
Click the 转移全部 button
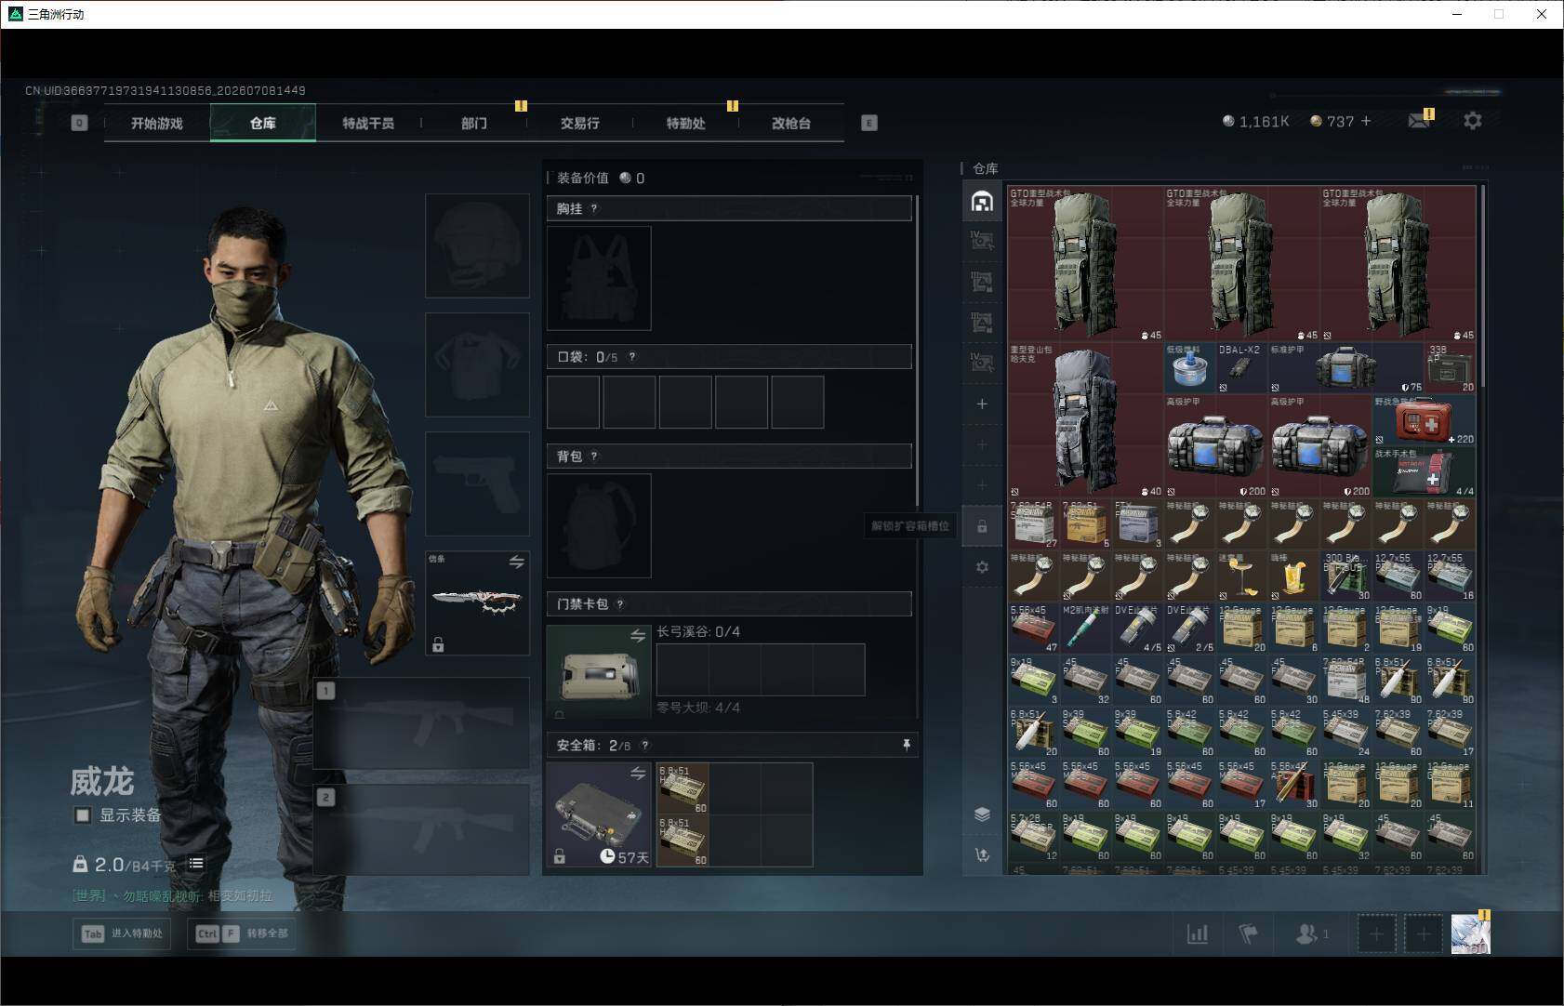242,933
